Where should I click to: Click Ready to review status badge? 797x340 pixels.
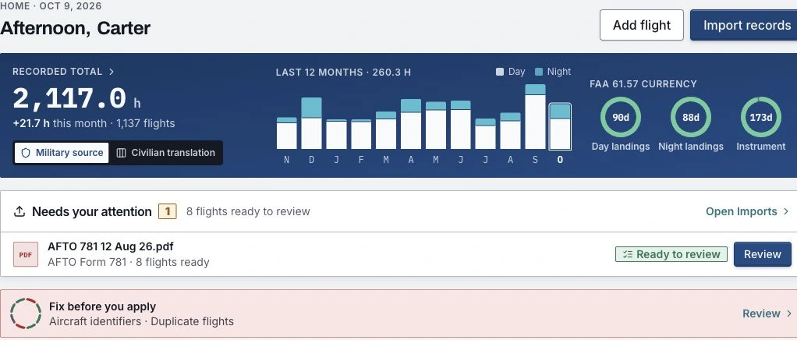click(671, 254)
